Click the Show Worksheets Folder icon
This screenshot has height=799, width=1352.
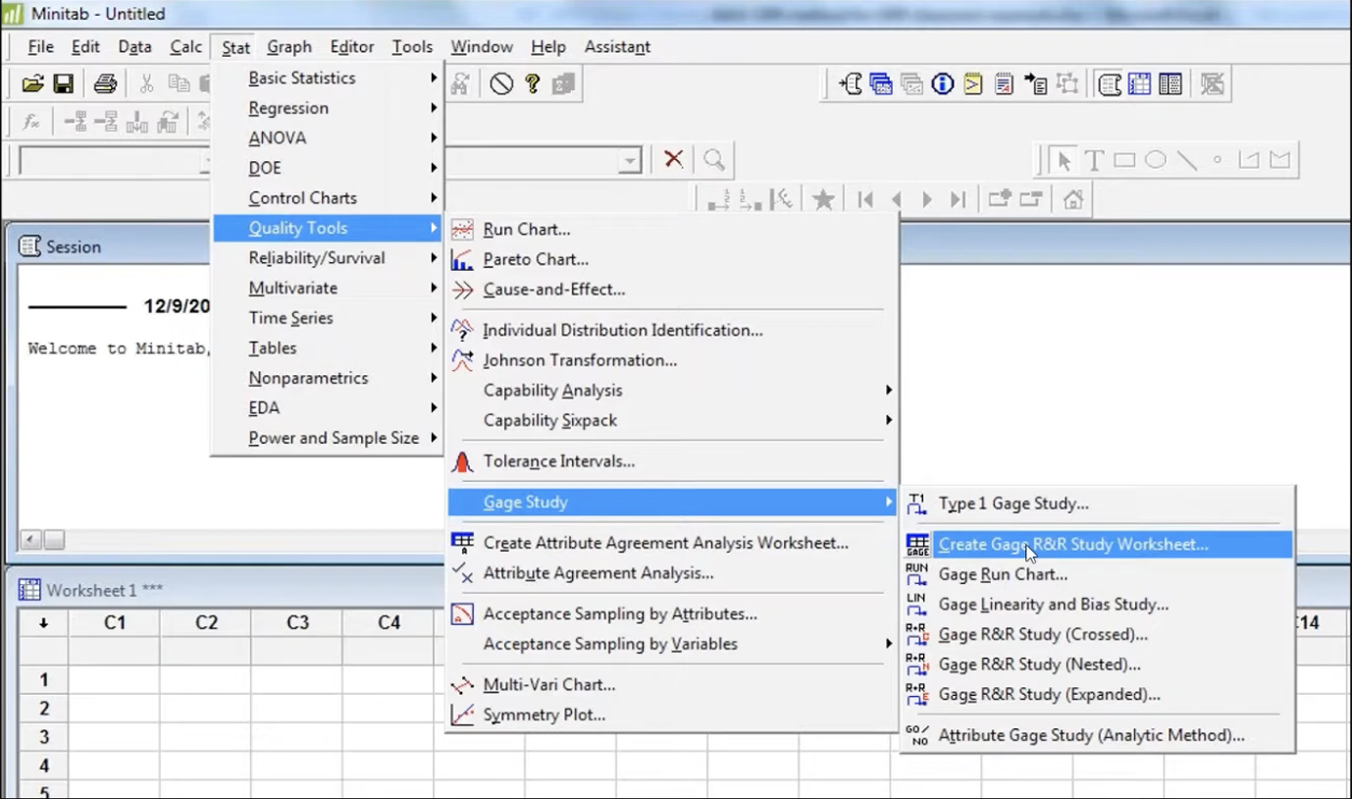[881, 84]
